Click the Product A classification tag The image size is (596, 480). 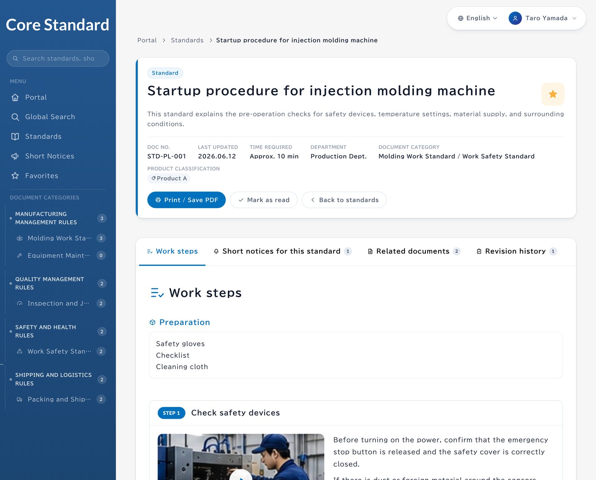(169, 178)
